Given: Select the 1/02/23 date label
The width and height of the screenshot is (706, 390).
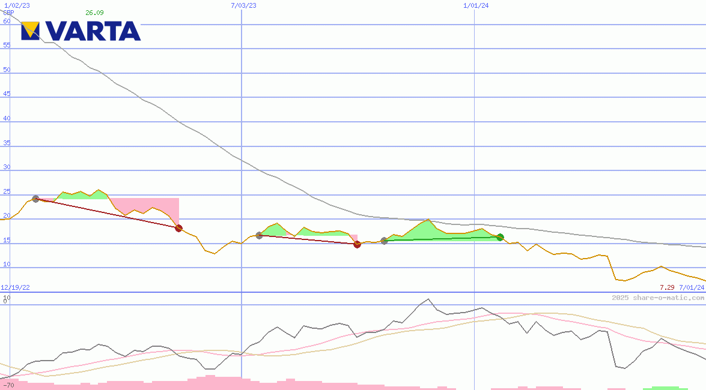Looking at the screenshot, I should click(13, 5).
